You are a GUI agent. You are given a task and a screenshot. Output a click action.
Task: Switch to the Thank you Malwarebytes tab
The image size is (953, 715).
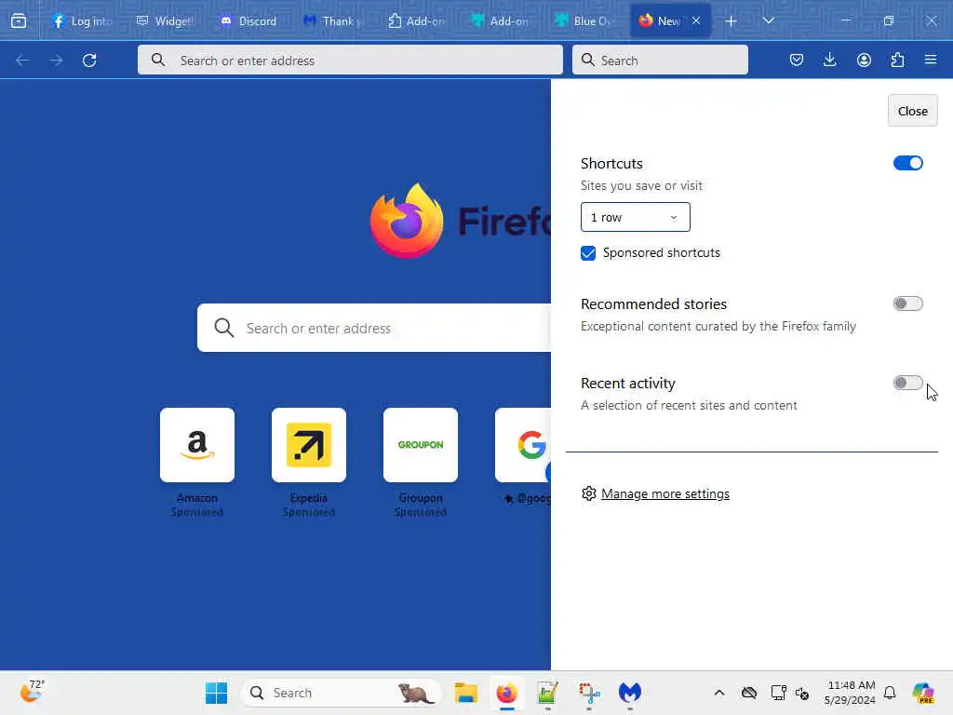333,20
